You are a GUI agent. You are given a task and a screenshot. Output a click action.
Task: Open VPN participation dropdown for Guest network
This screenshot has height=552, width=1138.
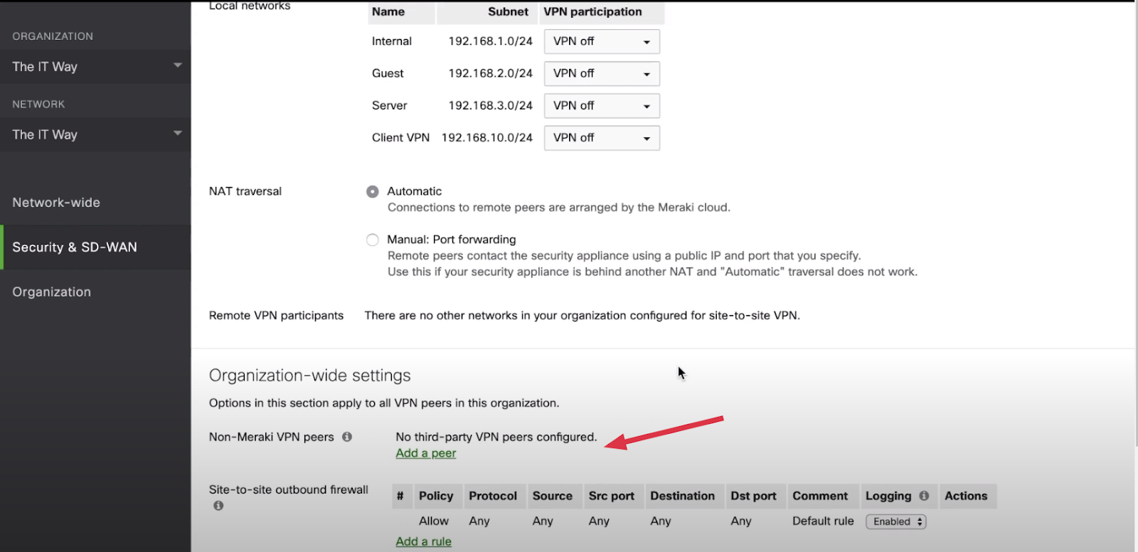click(x=601, y=73)
